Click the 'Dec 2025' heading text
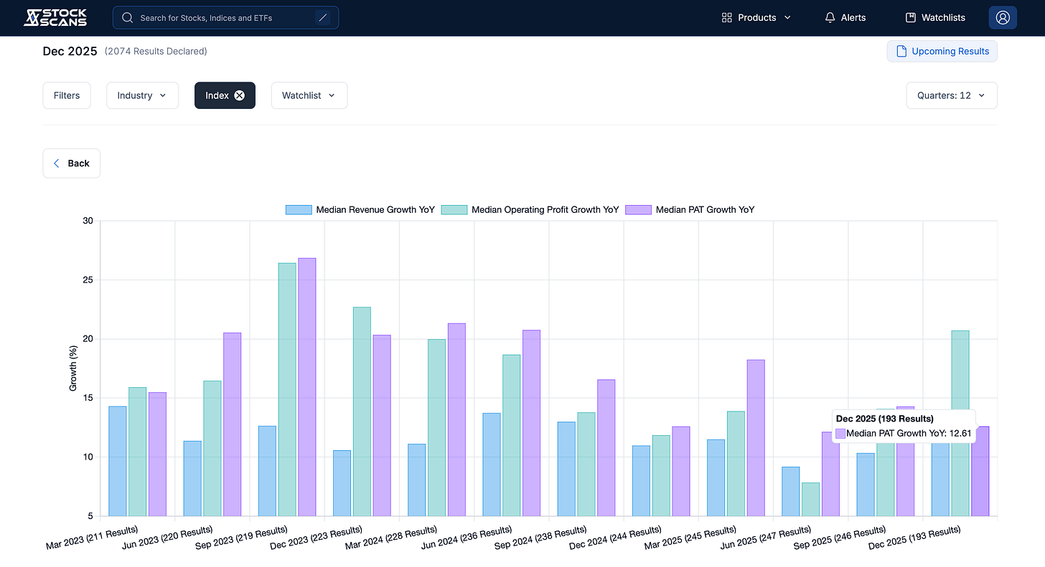Image resolution: width=1045 pixels, height=567 pixels. [70, 52]
